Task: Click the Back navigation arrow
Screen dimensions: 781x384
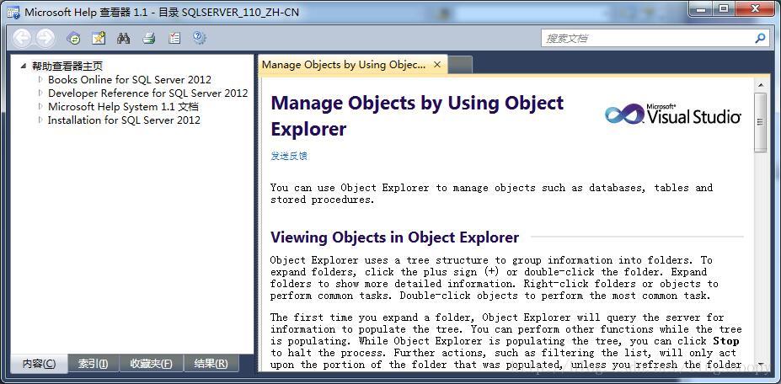Action: (x=23, y=38)
